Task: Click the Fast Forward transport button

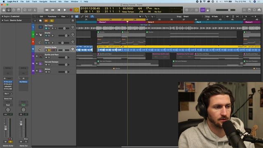Action: [53, 10]
